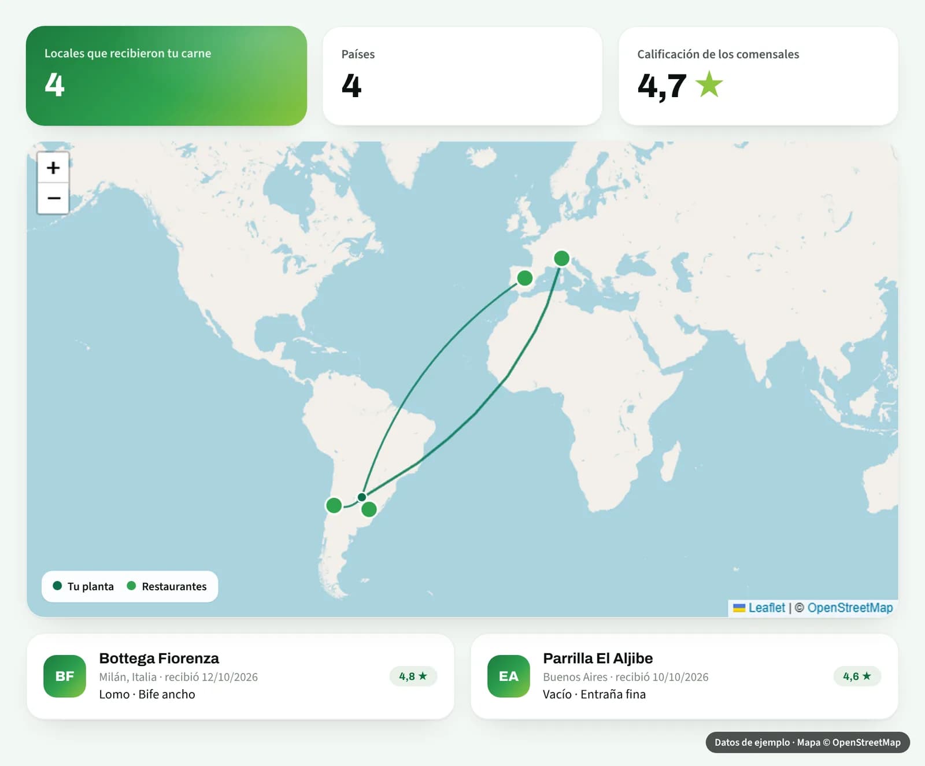Select the Milan restaurant marker in Italy
Screen dimensions: 925x766
[561, 258]
